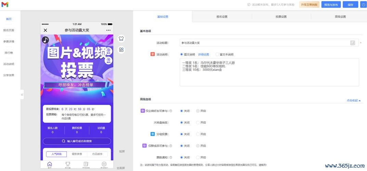This screenshot has width=367, height=171.
Task: Click the purple badge beside 仅群成员可参与
Action: [144, 145]
